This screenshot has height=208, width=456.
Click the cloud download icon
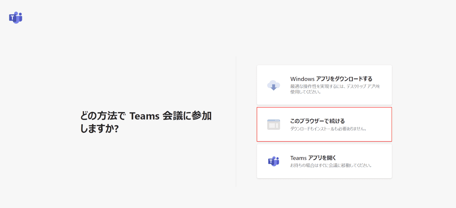coord(273,85)
